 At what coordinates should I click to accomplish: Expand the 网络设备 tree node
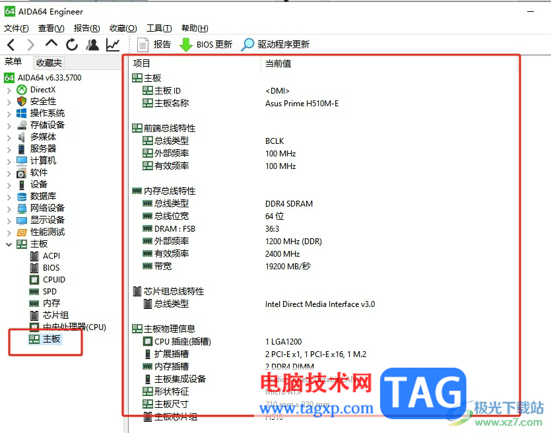tap(9, 209)
